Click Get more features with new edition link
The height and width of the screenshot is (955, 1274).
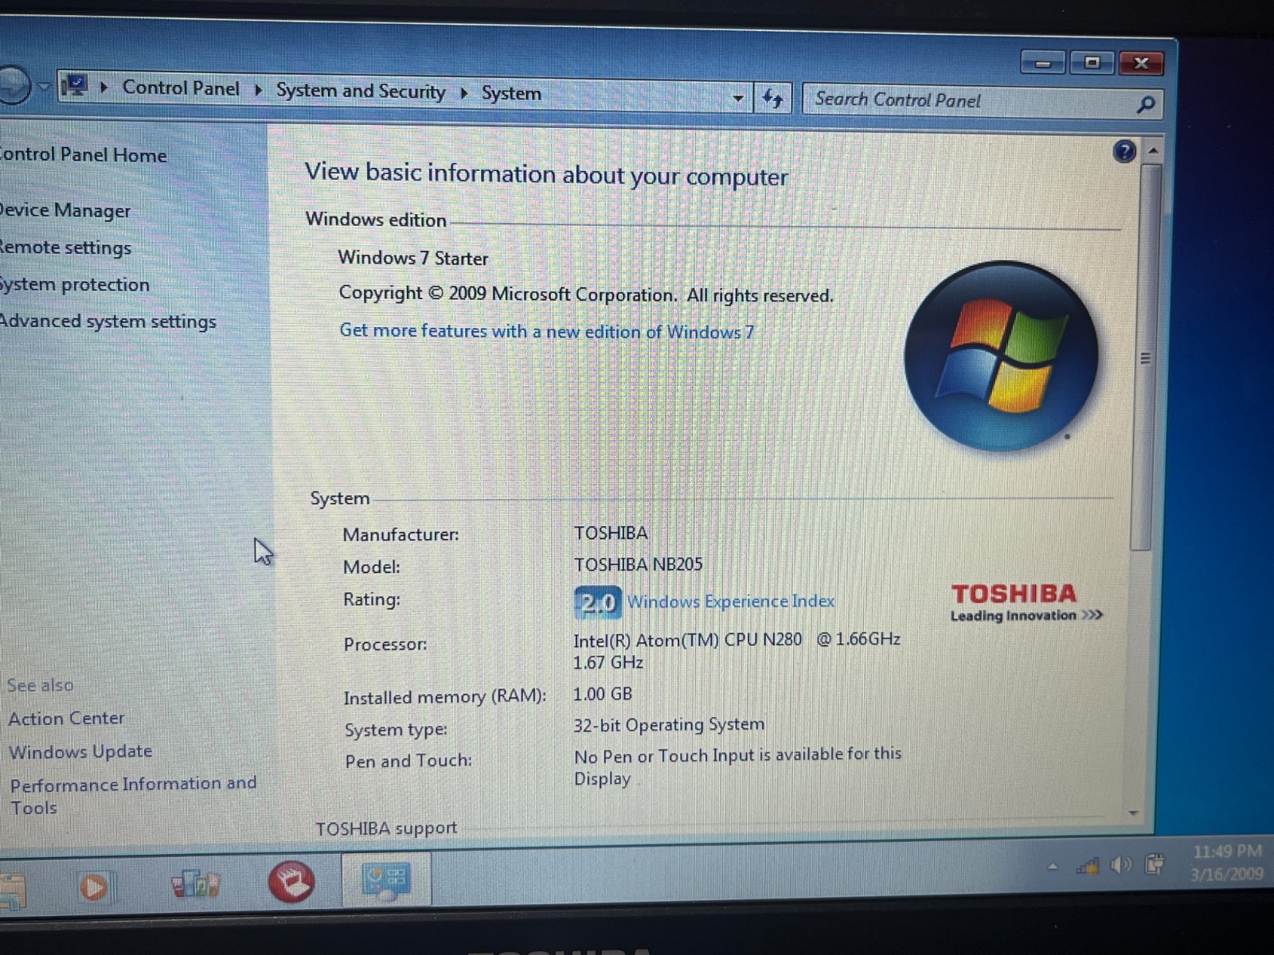(x=547, y=331)
